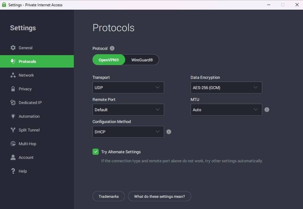Screen dimensions: 303x209
Task: Click the Dedicated IP globe icon
Action: click(x=13, y=102)
